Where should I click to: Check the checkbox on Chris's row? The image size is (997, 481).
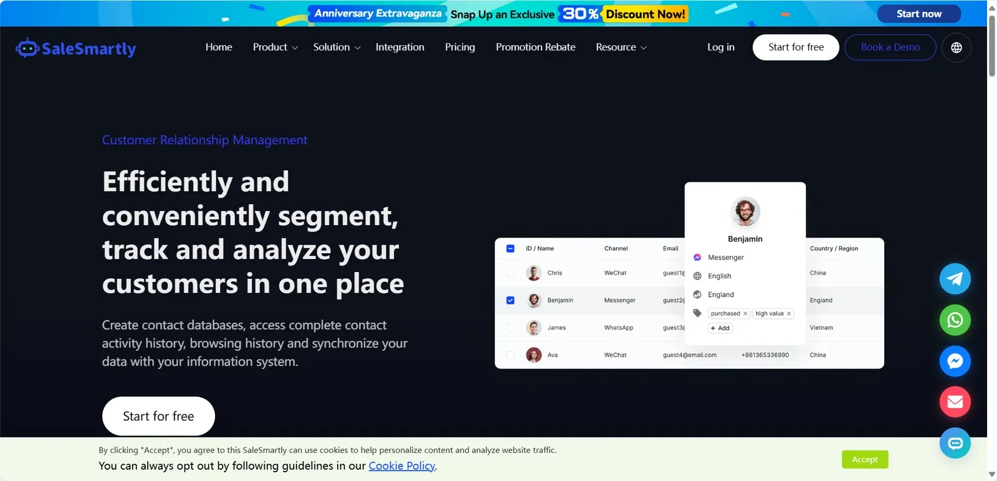click(x=510, y=273)
